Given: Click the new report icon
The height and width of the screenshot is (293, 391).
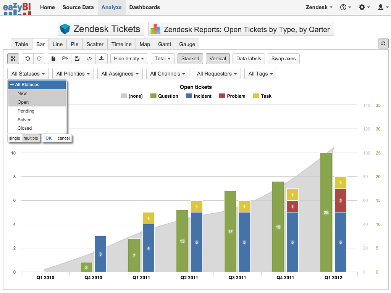Looking at the screenshot, I should point(53,58).
